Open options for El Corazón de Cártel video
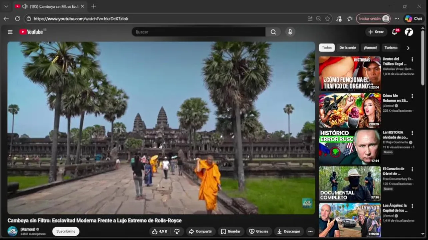The image size is (428, 240). point(412,169)
